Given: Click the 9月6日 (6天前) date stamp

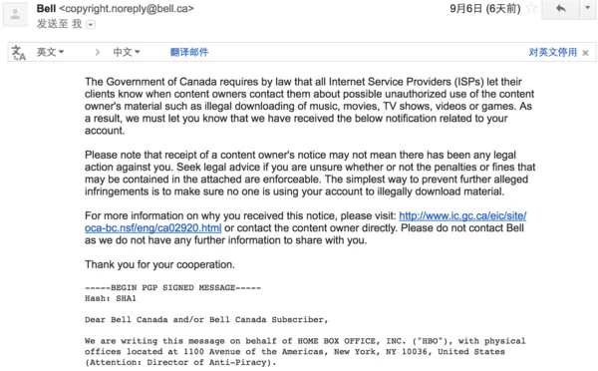Looking at the screenshot, I should pyautogui.click(x=484, y=8).
